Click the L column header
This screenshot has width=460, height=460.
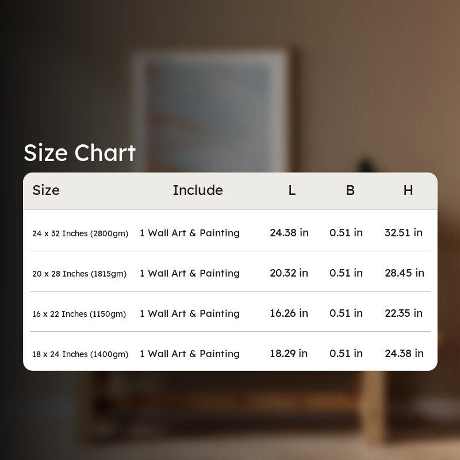(x=292, y=190)
